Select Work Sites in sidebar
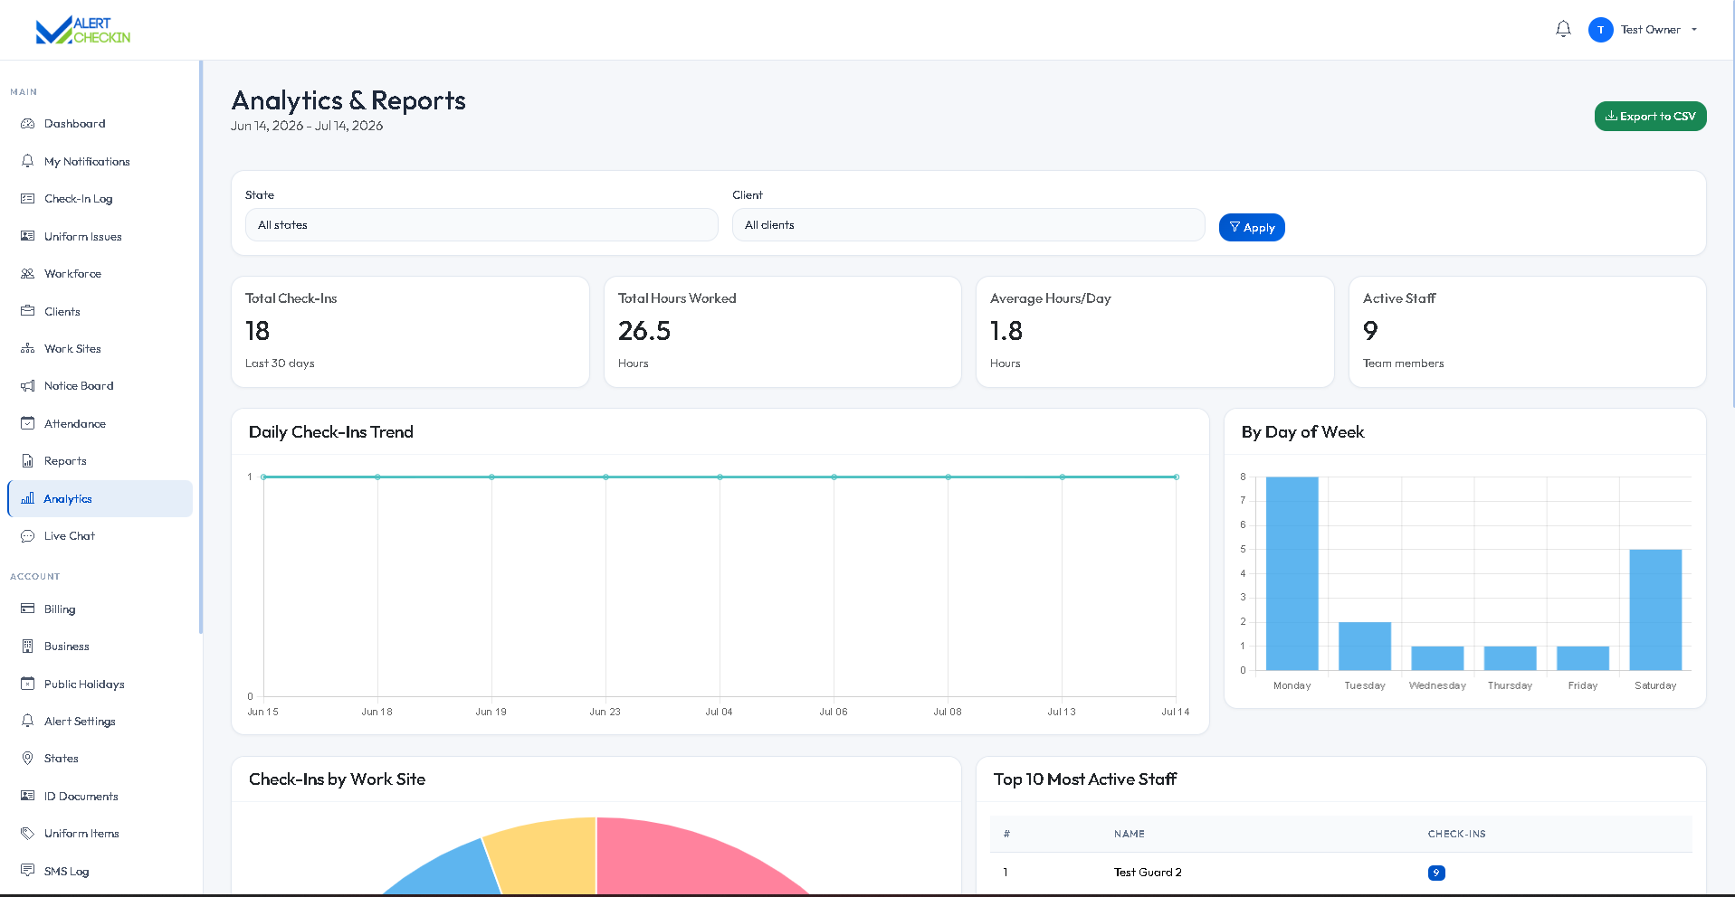The image size is (1735, 897). tap(72, 349)
